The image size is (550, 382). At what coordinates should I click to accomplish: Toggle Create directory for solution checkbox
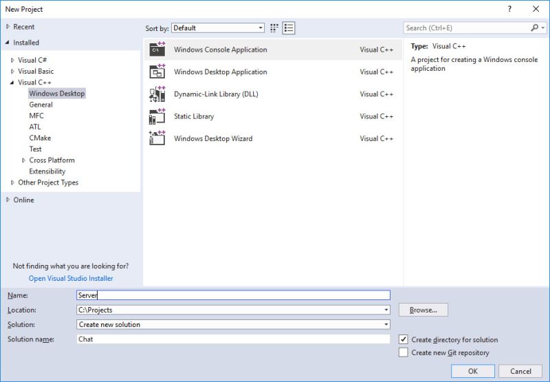[404, 339]
